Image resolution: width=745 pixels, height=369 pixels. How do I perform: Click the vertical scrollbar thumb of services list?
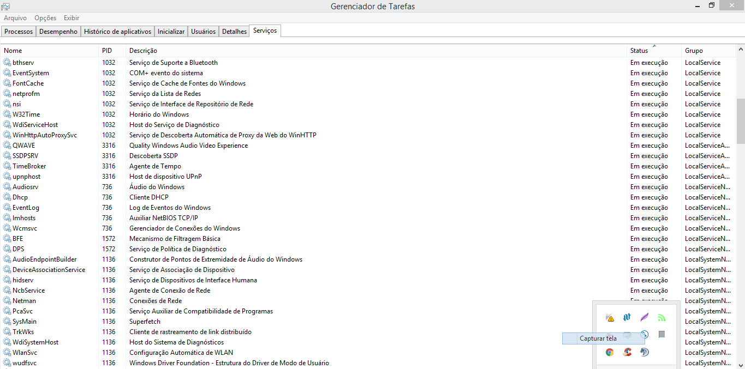click(x=741, y=120)
